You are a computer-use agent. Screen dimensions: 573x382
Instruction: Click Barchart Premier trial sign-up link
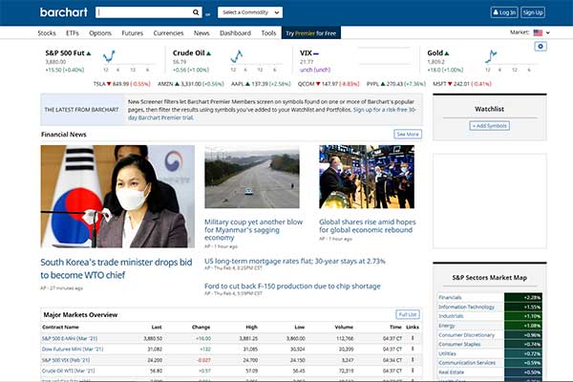click(x=271, y=114)
